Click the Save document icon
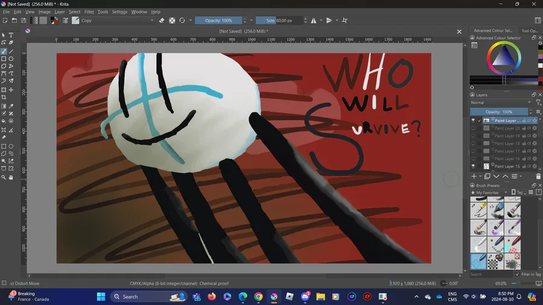The image size is (543, 305). pos(24,20)
